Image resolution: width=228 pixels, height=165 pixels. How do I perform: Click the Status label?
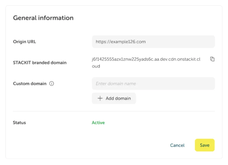tap(19, 122)
